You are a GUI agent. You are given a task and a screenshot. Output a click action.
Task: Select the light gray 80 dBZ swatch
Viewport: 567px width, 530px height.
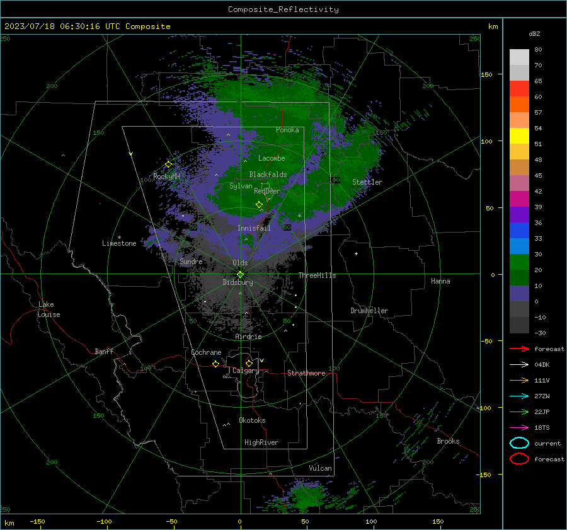[519, 57]
